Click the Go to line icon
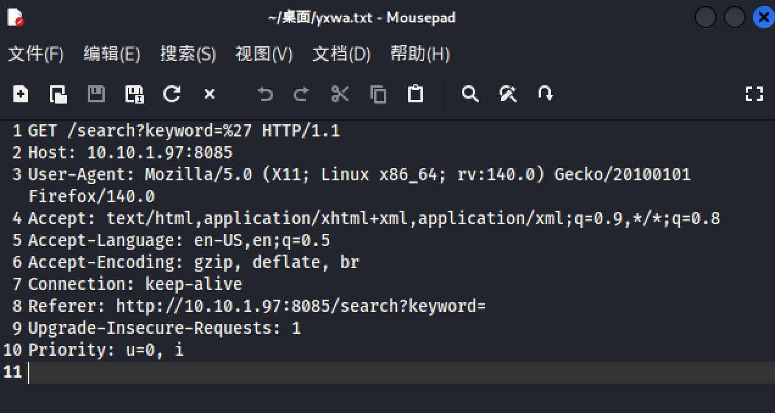This screenshot has width=775, height=413. [545, 94]
